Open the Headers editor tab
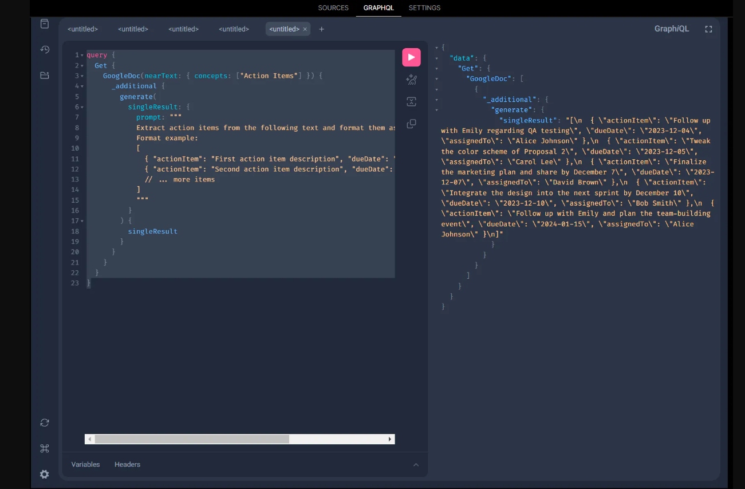The image size is (745, 489). (127, 464)
